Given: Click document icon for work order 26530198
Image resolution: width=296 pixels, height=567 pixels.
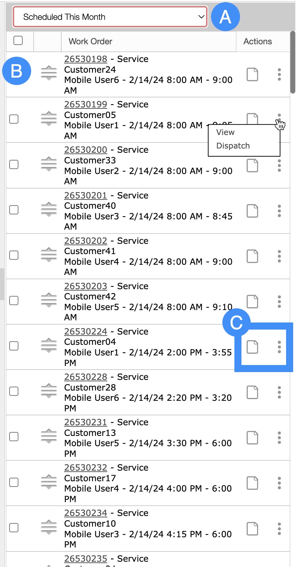Looking at the screenshot, I should click(252, 74).
